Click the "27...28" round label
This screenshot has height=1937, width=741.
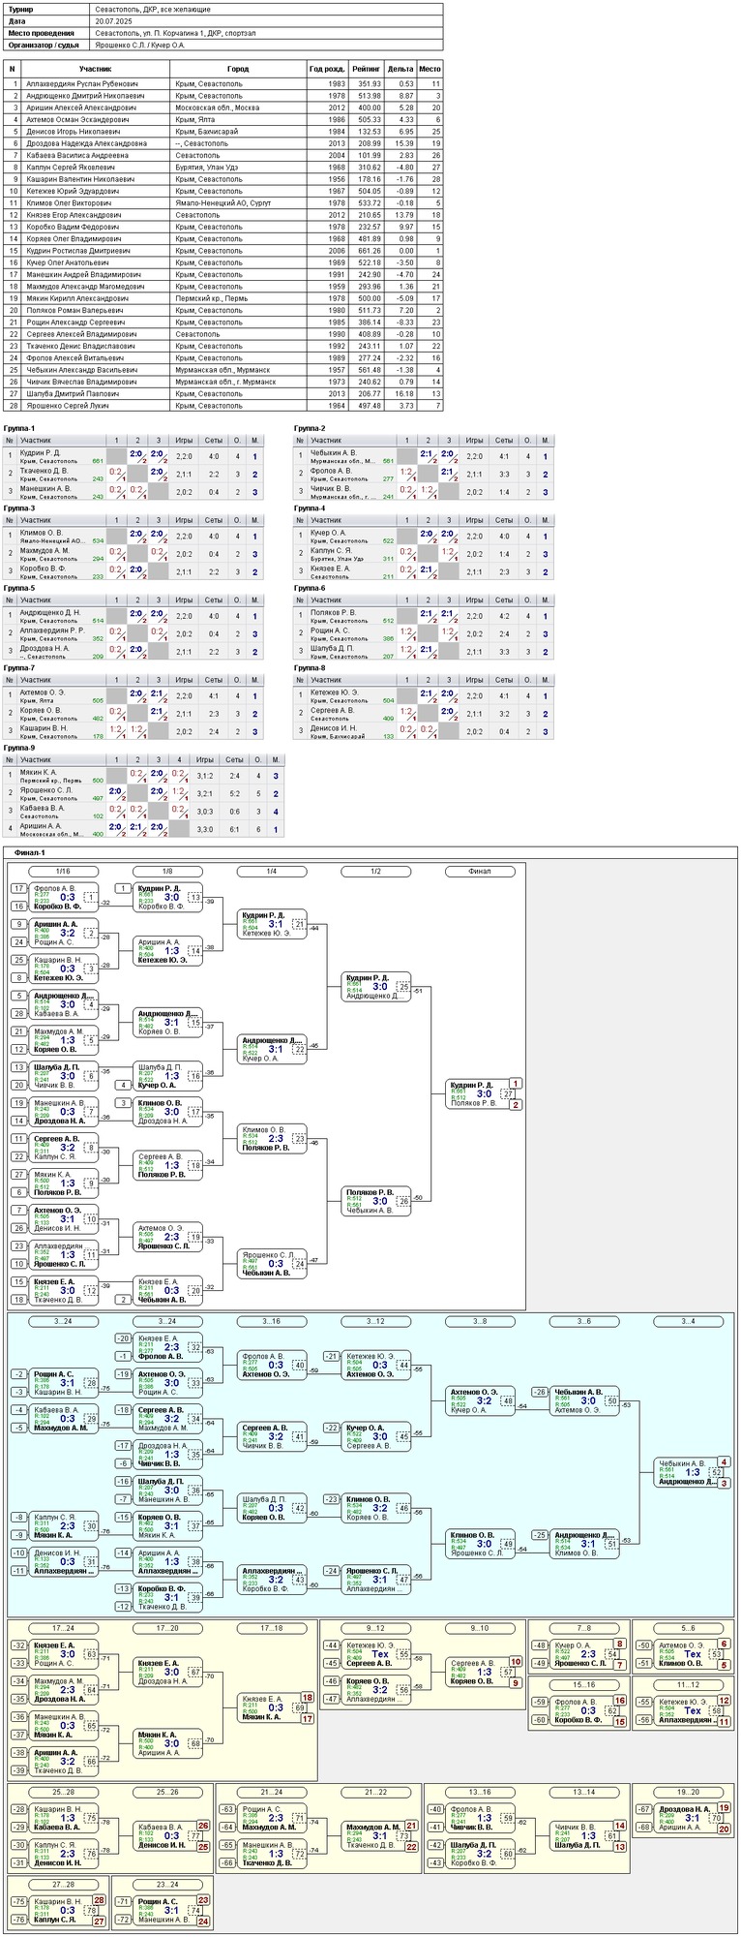pos(64,1887)
